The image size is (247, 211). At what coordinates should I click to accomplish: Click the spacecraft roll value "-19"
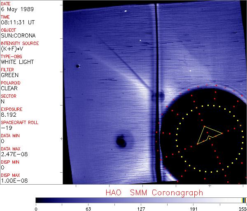tap(5, 128)
